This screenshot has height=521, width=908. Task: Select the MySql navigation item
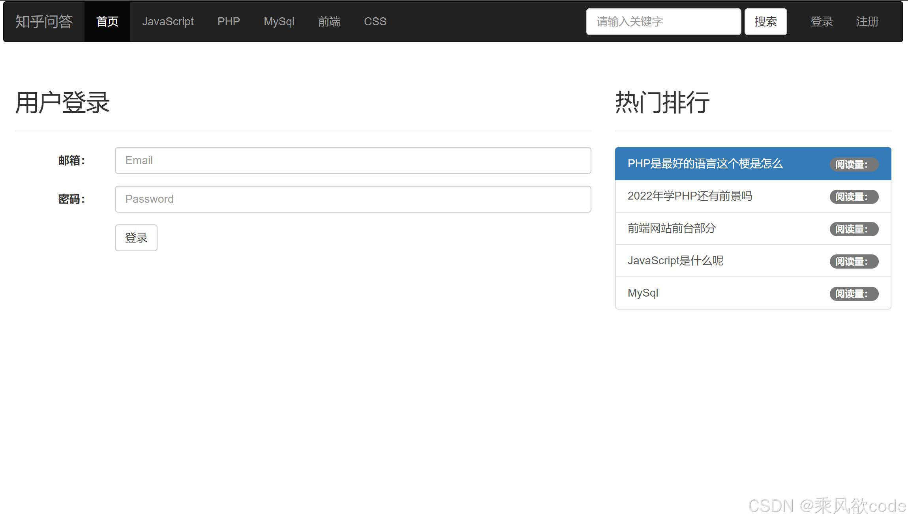pyautogui.click(x=279, y=21)
